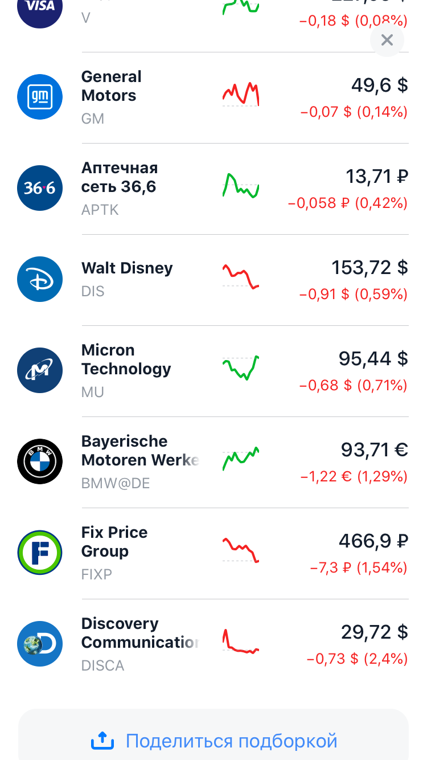Tap the Discovery Communications 29,72 $ price
427x760 pixels.
click(374, 632)
